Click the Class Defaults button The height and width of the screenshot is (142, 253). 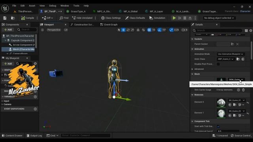point(135,18)
